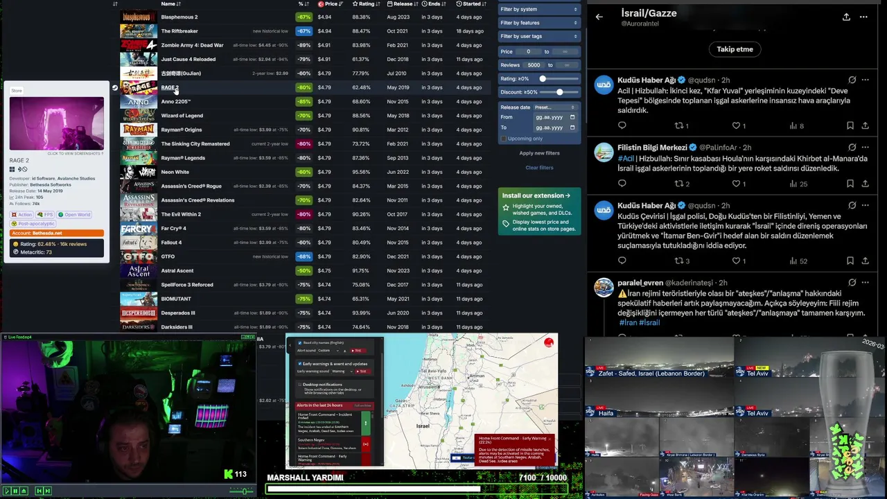The width and height of the screenshot is (887, 499).
Task: Click red Southern Negev siren alert icon
Action: [x=365, y=443]
